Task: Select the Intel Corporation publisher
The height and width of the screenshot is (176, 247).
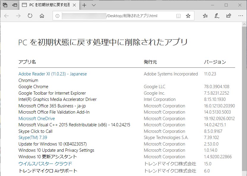Action: tap(160, 99)
